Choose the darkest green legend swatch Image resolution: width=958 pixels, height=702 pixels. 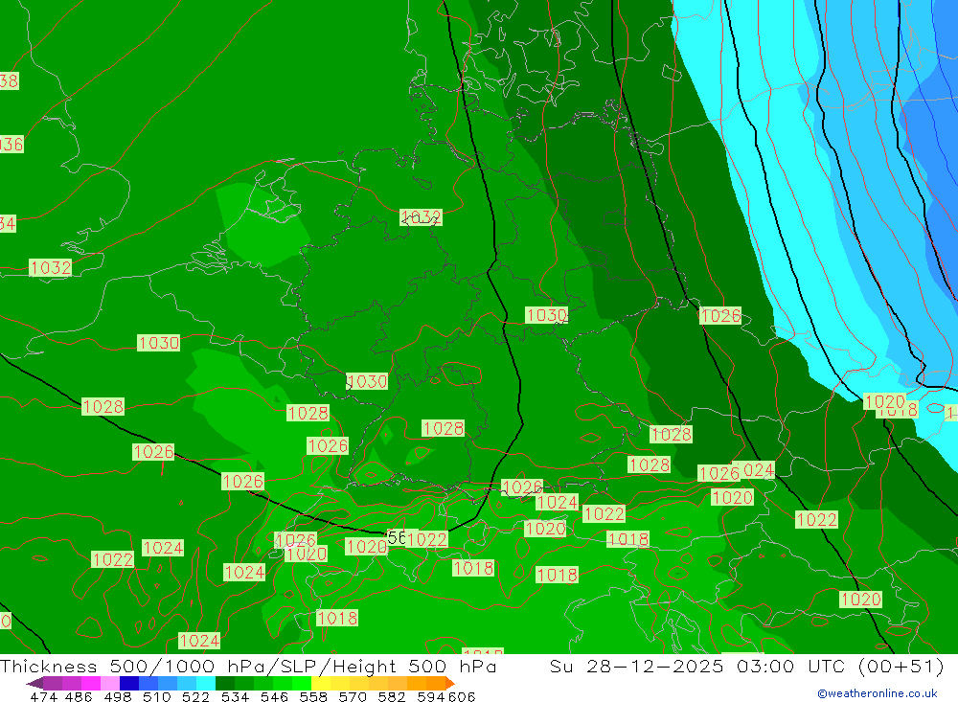(x=225, y=683)
